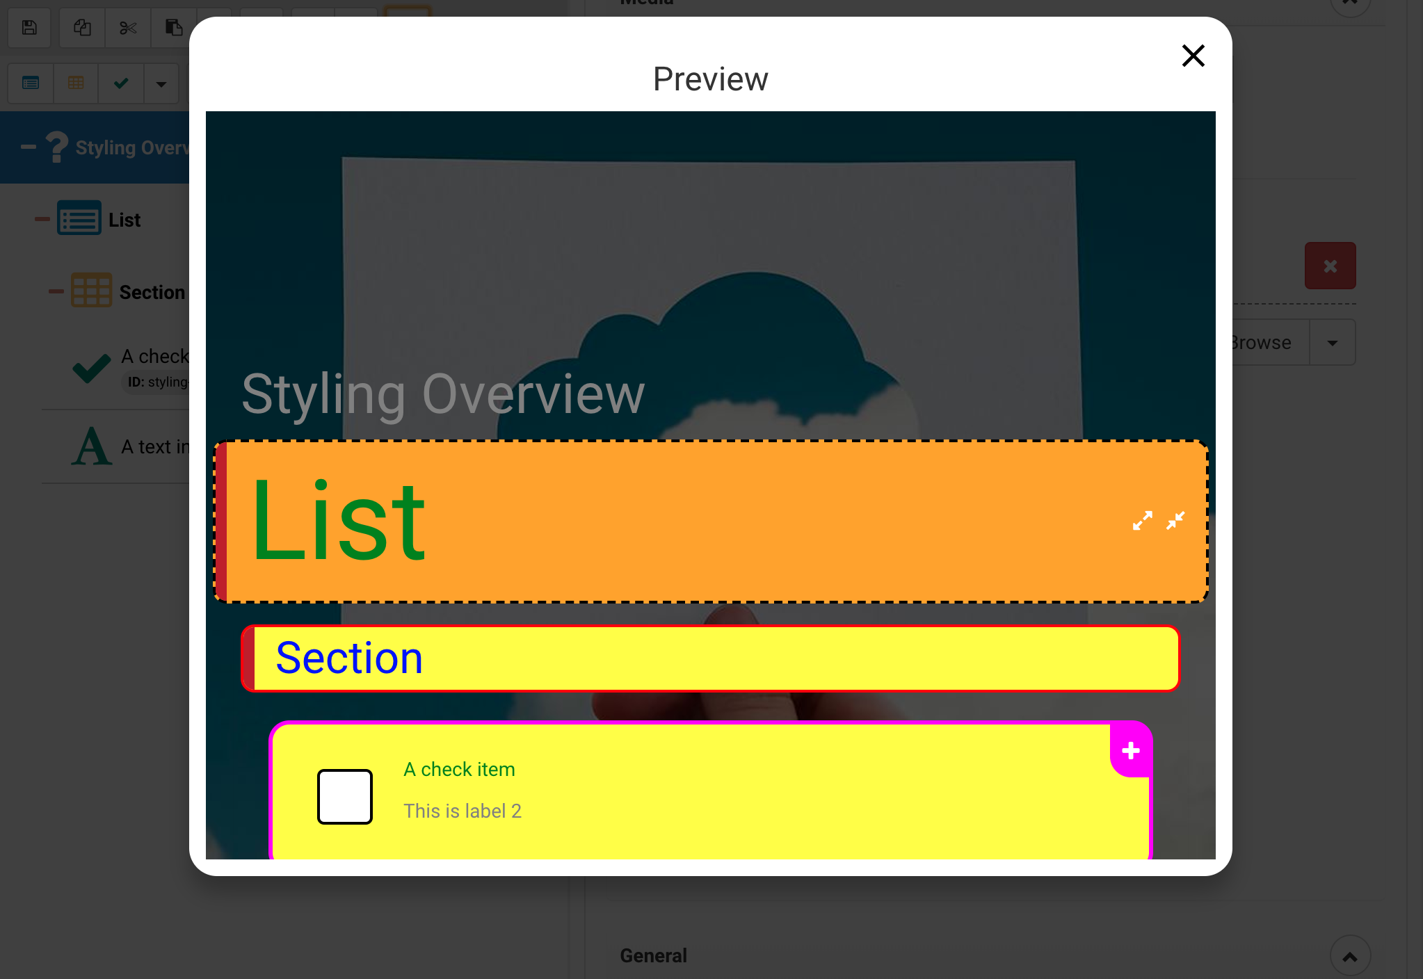1423x979 pixels.
Task: Select 'A text in' tree item
Action: click(x=154, y=447)
